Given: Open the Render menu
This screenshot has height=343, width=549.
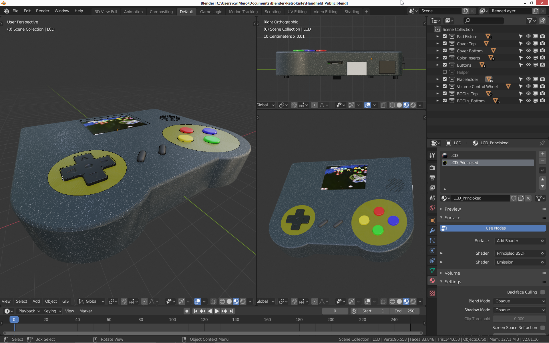Looking at the screenshot, I should [42, 11].
